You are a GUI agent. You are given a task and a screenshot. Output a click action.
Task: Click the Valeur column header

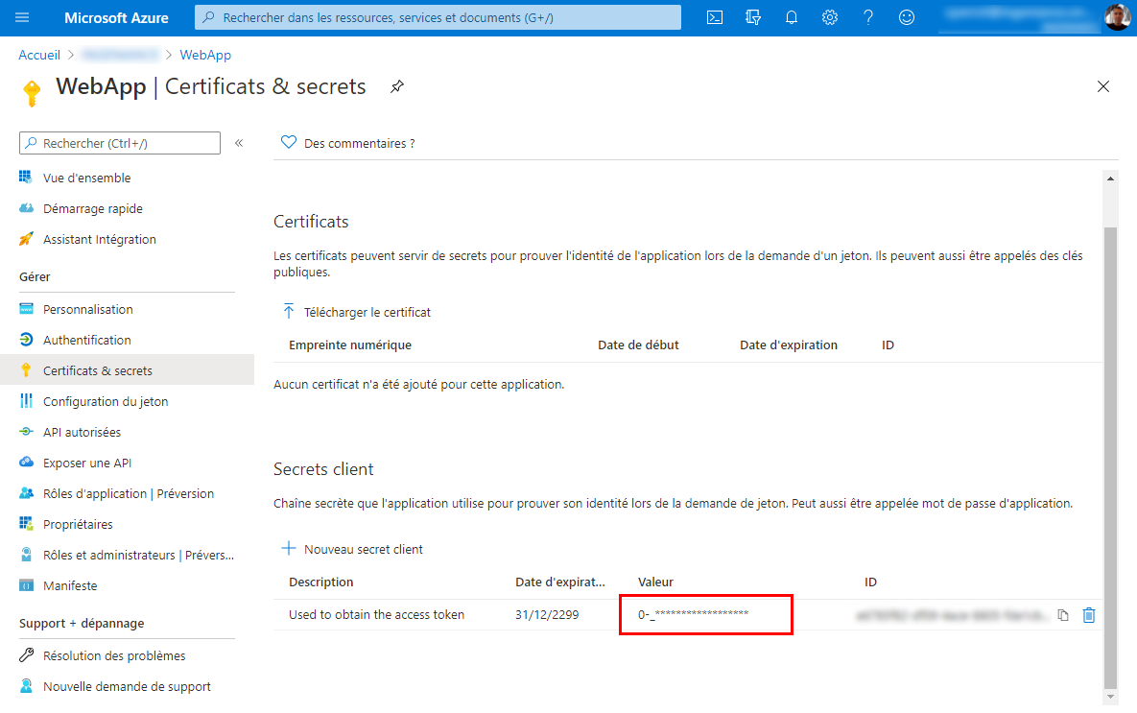(x=655, y=582)
